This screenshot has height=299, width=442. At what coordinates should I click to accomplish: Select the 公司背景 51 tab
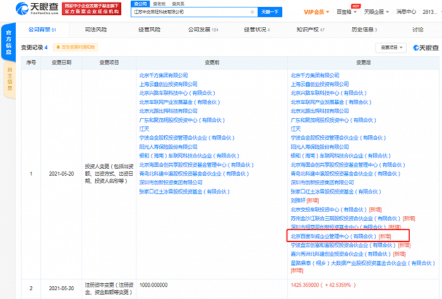[42, 29]
